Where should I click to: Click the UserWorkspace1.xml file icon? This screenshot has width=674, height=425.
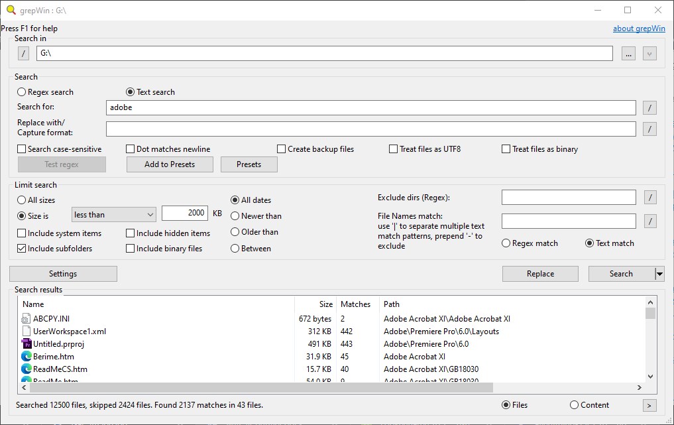click(x=27, y=332)
